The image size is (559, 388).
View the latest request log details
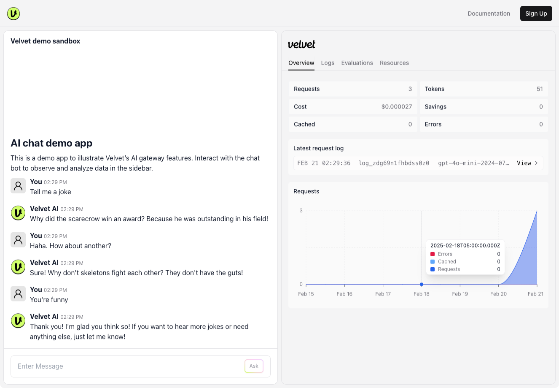(x=527, y=163)
